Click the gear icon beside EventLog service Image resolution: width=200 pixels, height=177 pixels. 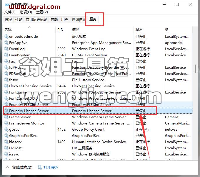[x=6, y=49]
